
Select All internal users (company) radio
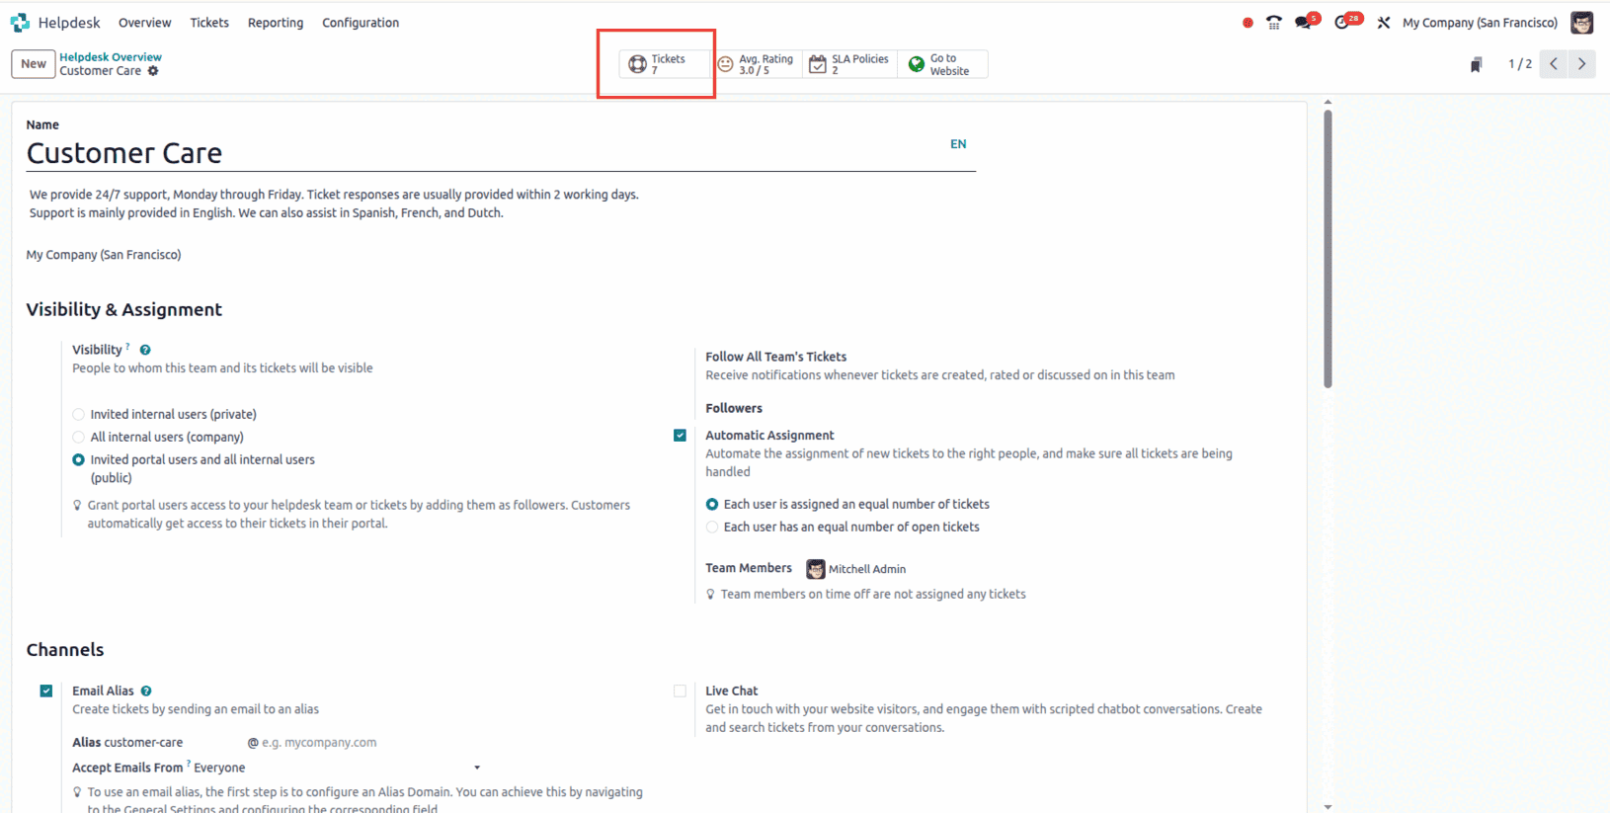[79, 438]
